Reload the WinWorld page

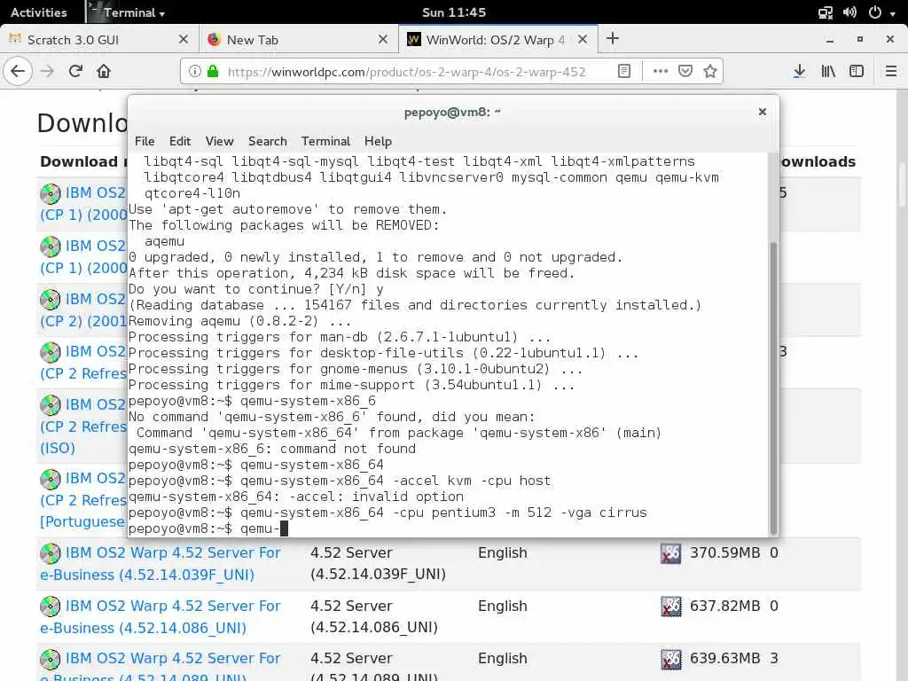coord(75,71)
